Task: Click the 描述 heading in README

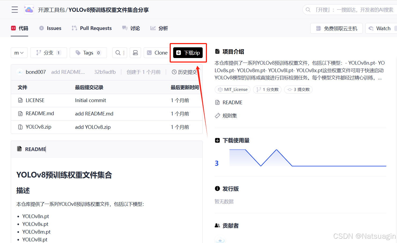Action: 23,190
